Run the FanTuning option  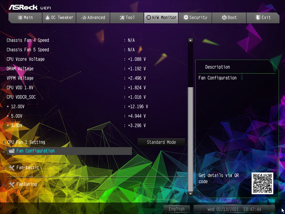pos(26,184)
